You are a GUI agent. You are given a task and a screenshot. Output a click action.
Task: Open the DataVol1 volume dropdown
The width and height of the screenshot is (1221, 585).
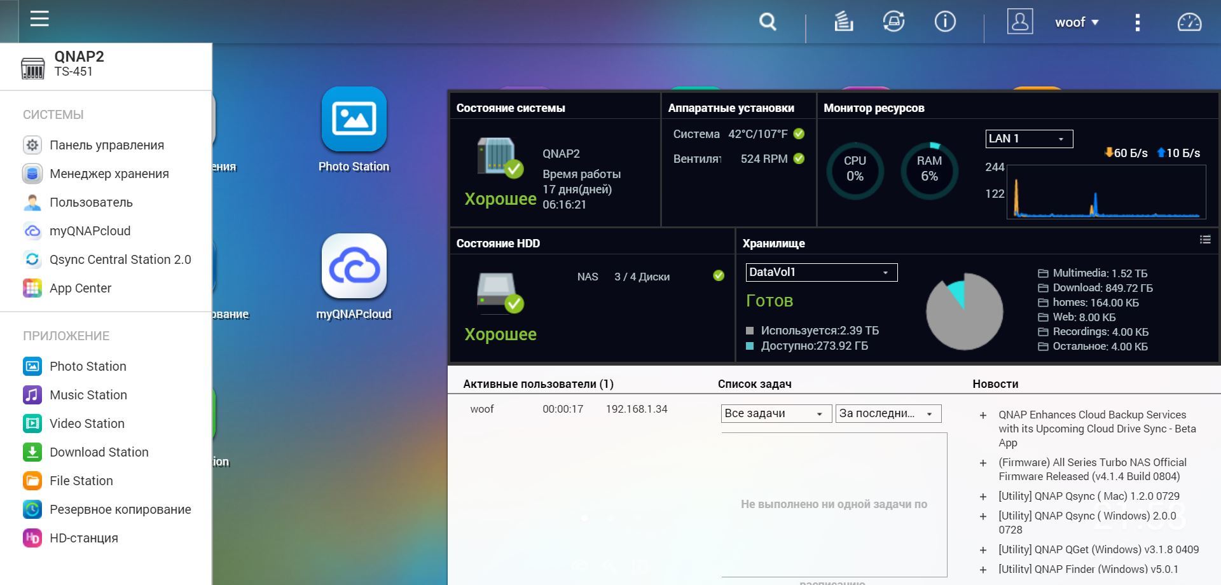click(x=822, y=272)
